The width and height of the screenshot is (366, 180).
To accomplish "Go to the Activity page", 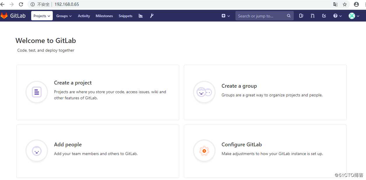I will click(x=84, y=16).
